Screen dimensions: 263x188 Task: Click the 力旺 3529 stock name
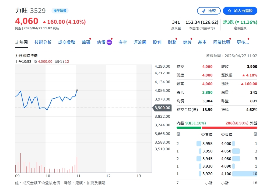29,10
